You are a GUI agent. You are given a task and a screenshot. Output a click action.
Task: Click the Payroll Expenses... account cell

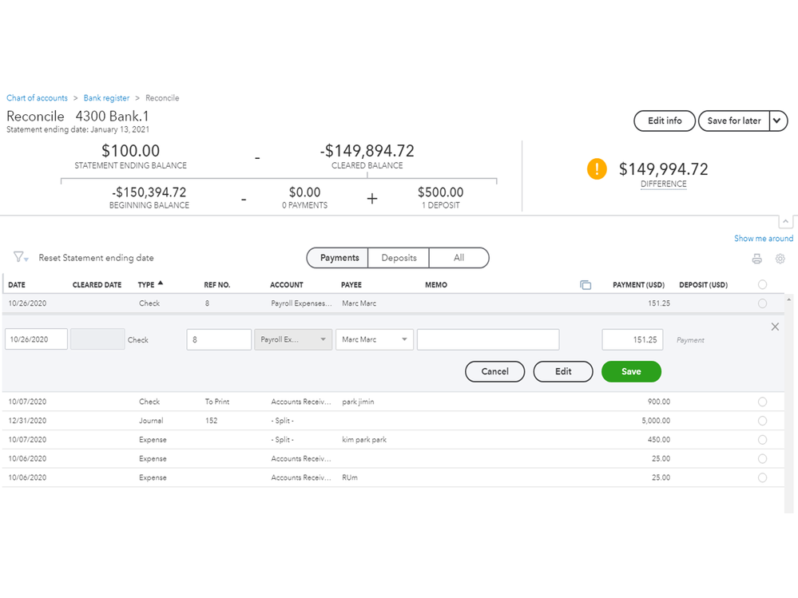pos(301,303)
